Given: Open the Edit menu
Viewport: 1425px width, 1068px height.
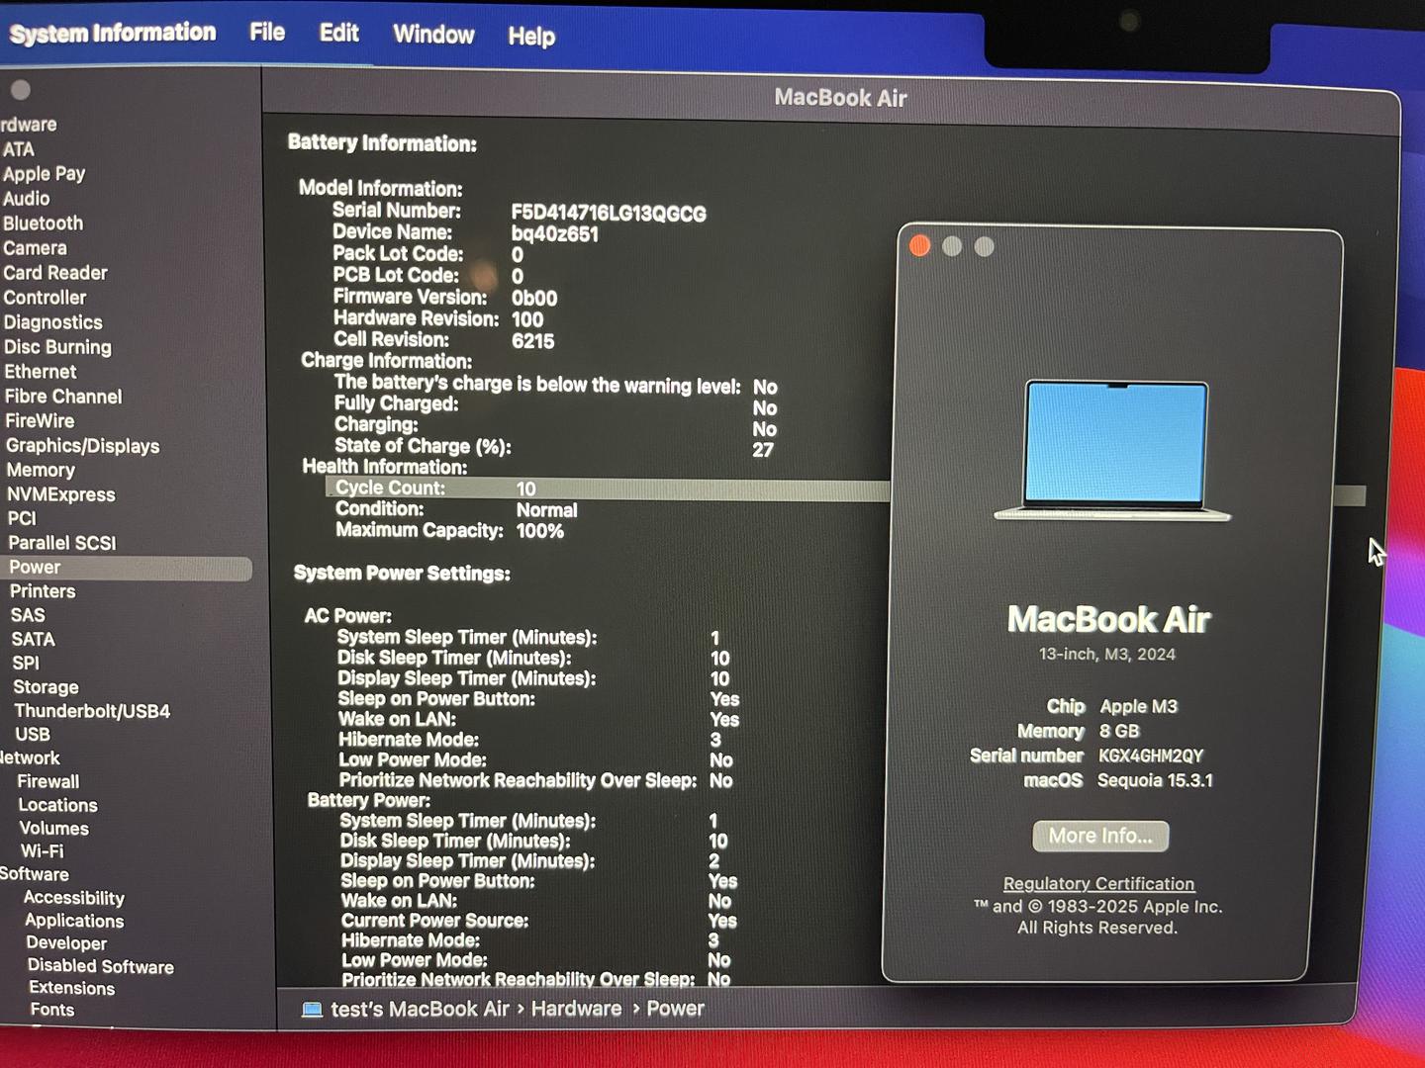Looking at the screenshot, I should (338, 34).
